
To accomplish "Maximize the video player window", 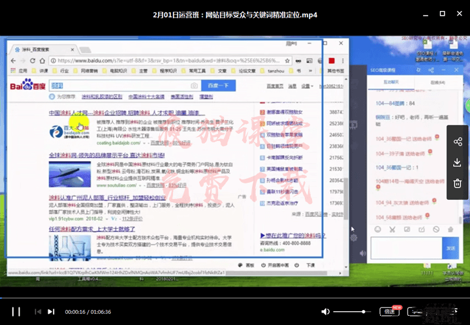I will (443, 14).
